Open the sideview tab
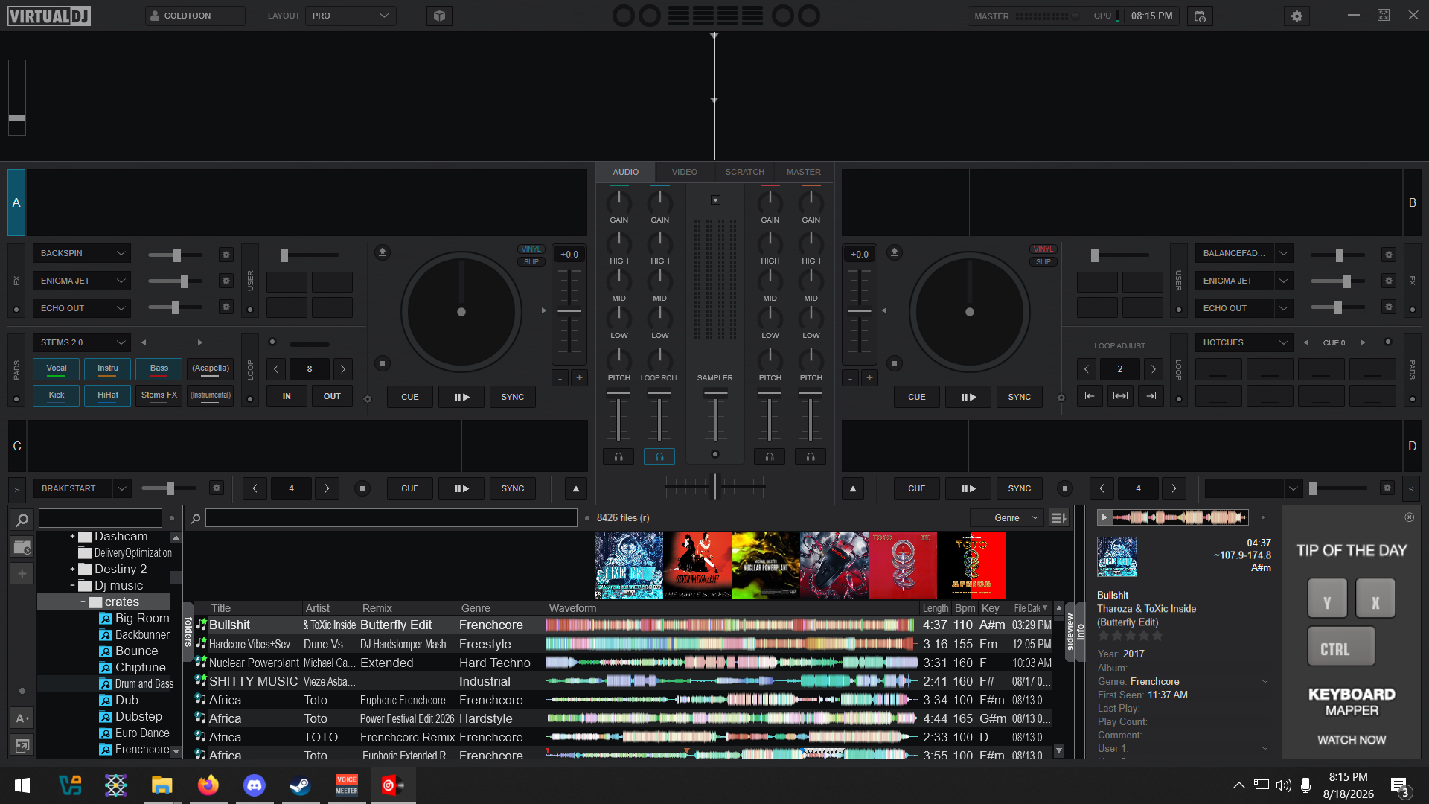 pos(1070,631)
